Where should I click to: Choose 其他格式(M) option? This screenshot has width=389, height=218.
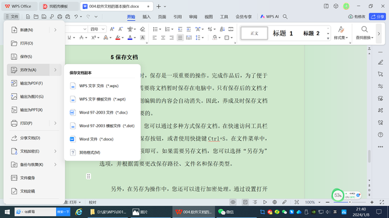pyautogui.click(x=102, y=153)
